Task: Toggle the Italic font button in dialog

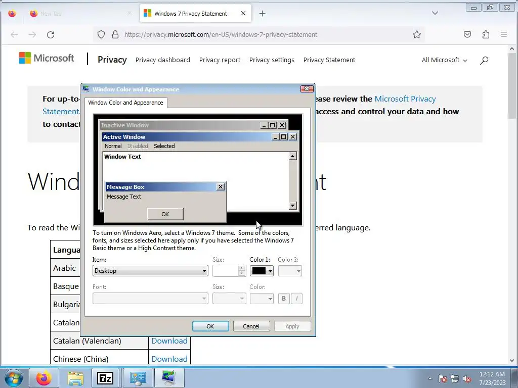Action: coord(296,299)
